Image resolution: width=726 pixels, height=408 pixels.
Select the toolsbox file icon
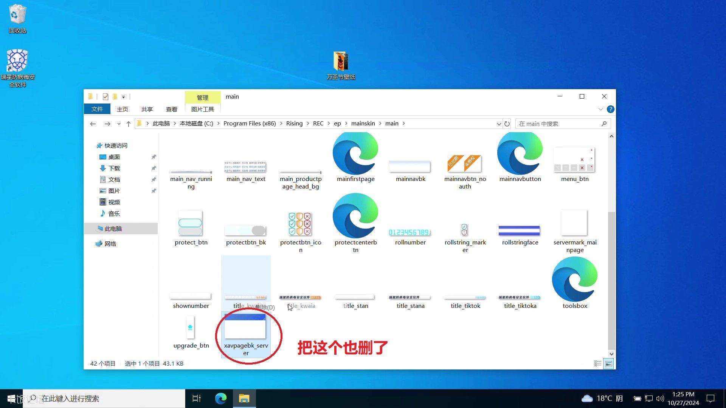point(575,279)
